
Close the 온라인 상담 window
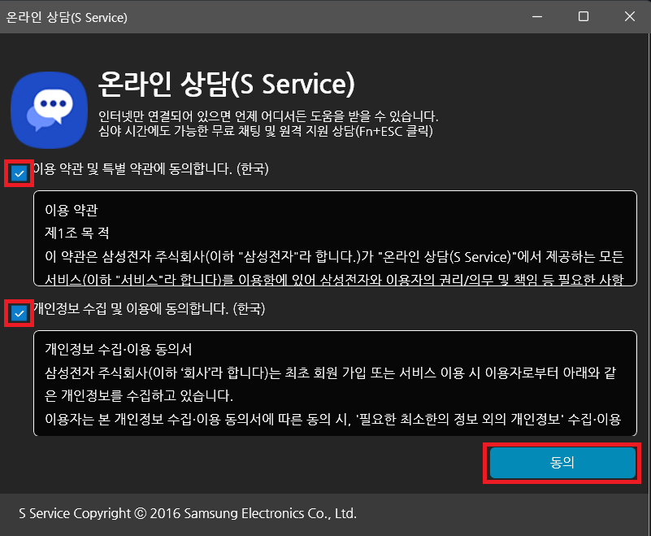630,16
